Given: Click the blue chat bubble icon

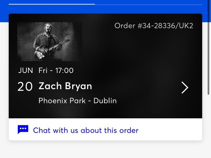Looking at the screenshot, I should click(x=23, y=129).
